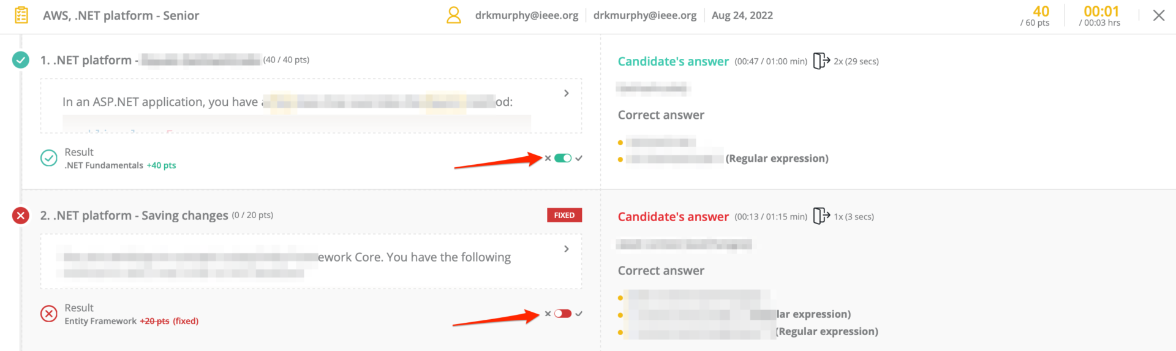Close the test report with X icon
The width and height of the screenshot is (1176, 351).
pos(1158,15)
